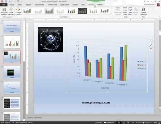161x124 pixels.
Task: Open the Edit Data button
Action: click(x=130, y=11)
